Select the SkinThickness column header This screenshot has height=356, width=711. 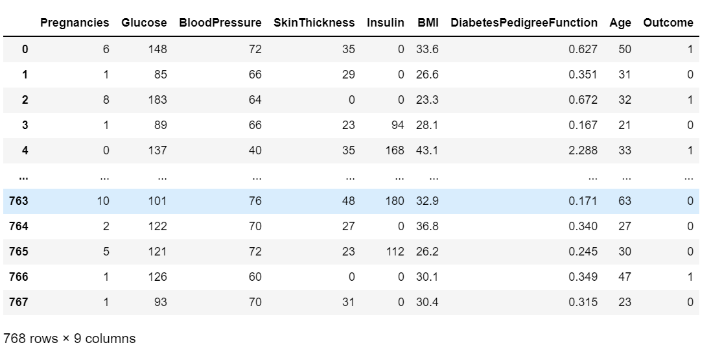pos(314,23)
